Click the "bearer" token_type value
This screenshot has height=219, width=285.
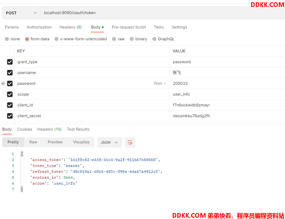coord(73,166)
